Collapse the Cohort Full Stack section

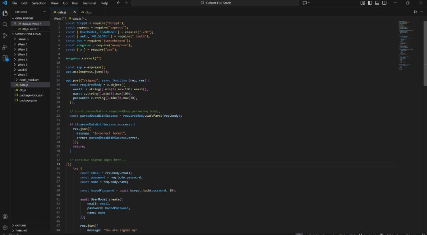point(13,34)
